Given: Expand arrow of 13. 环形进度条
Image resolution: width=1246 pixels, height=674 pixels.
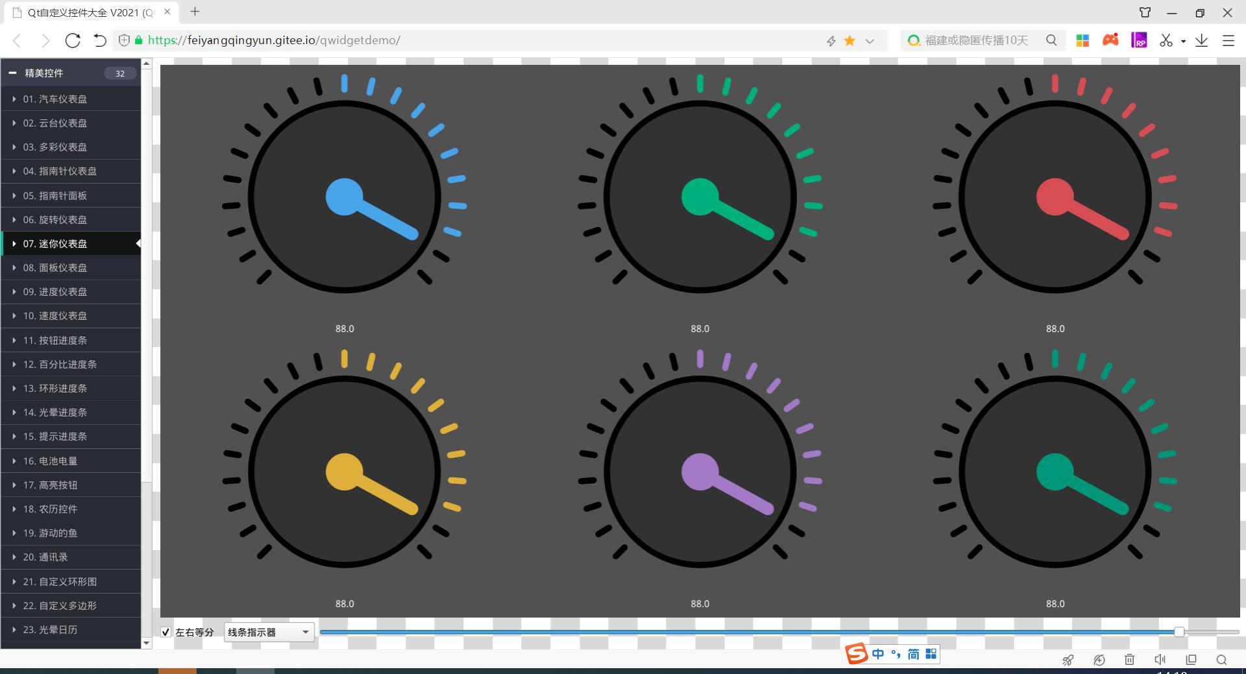Looking at the screenshot, I should click(14, 388).
